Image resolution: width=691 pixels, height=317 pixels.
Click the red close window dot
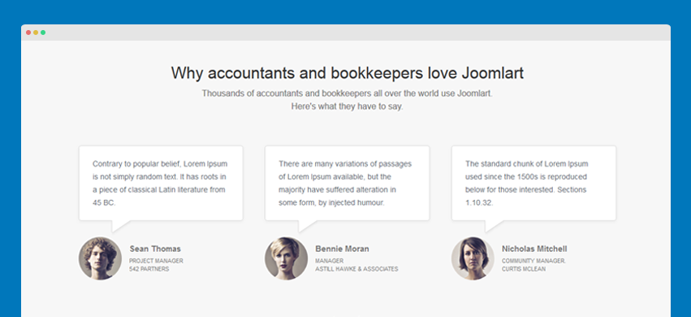(28, 33)
